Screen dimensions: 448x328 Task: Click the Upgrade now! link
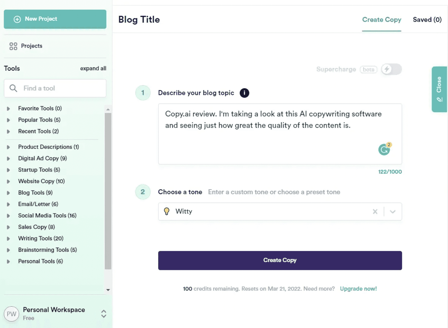click(358, 289)
